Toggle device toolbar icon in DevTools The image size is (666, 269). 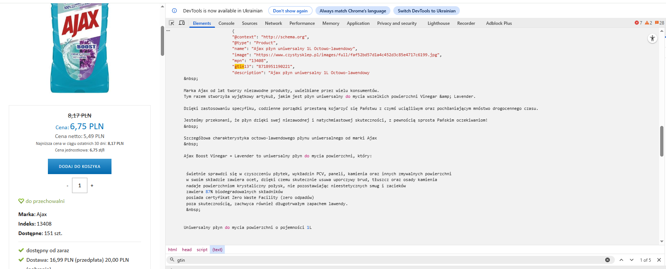(182, 23)
